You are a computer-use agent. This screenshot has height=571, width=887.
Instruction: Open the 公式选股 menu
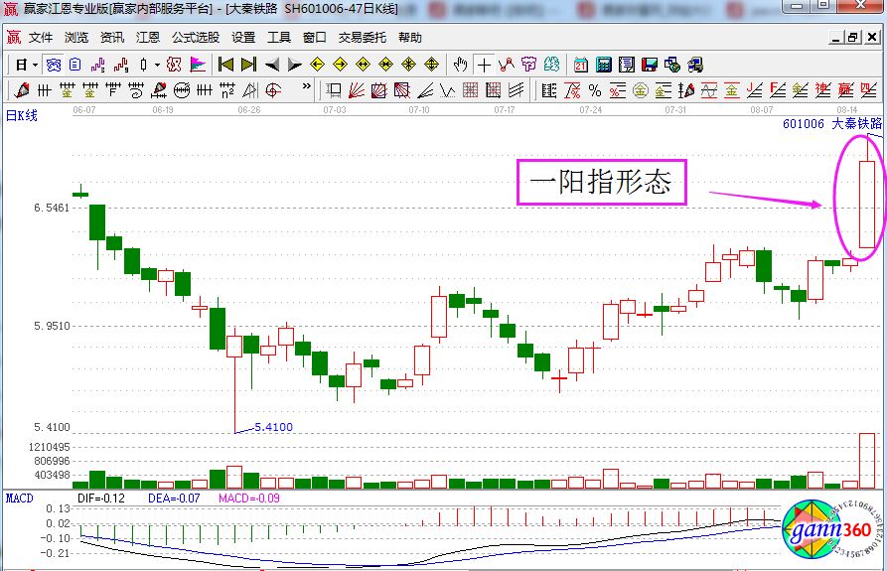pyautogui.click(x=195, y=38)
